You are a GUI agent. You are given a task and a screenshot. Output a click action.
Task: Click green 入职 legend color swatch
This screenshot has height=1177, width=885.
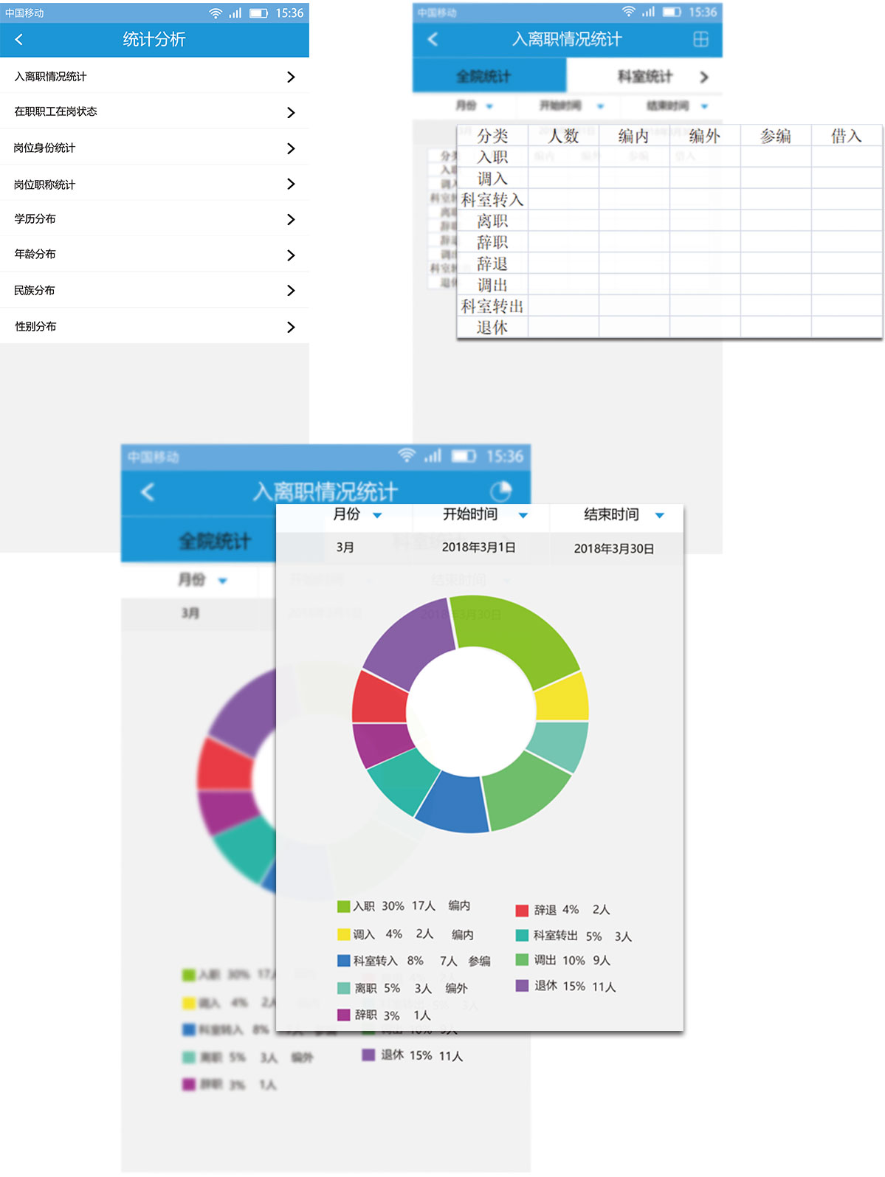[x=343, y=906]
